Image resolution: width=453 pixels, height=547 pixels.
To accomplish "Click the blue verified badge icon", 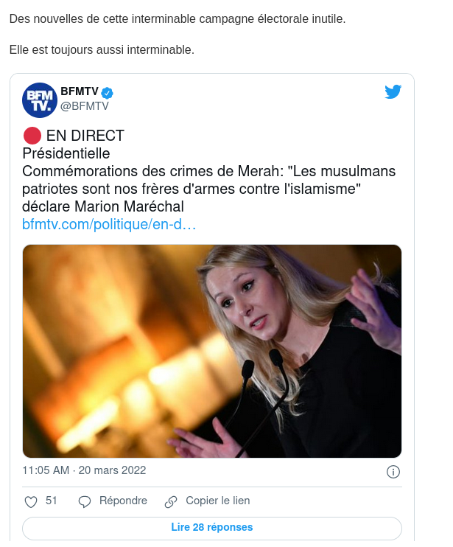I will 107,93.
